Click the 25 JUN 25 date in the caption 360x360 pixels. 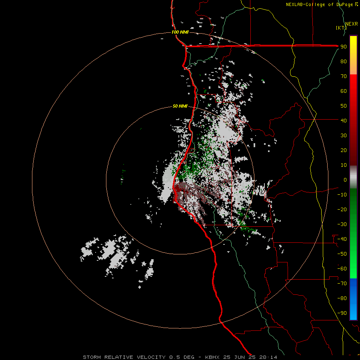[x=240, y=357]
